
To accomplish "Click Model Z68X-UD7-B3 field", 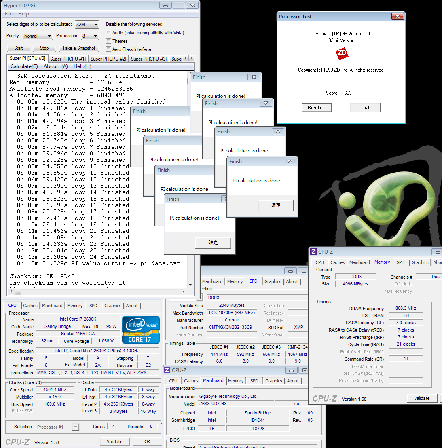I will [235, 404].
